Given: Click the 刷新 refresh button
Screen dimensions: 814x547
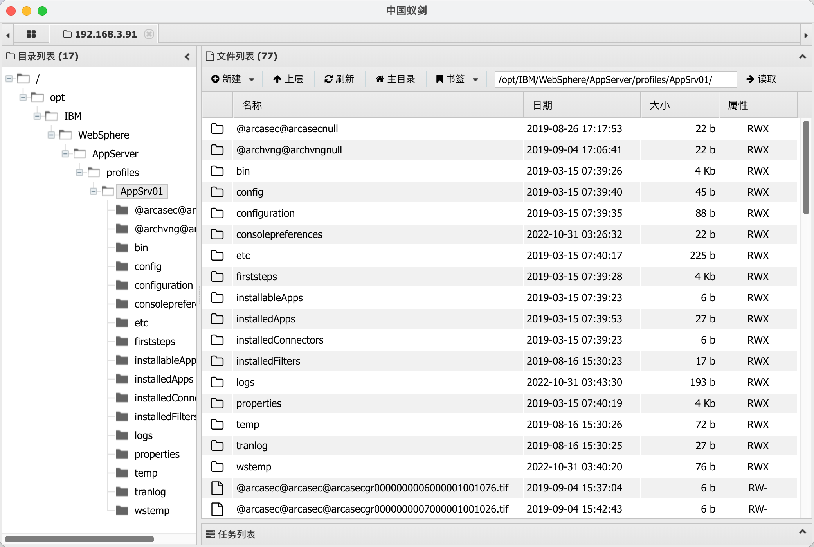Looking at the screenshot, I should pos(339,79).
